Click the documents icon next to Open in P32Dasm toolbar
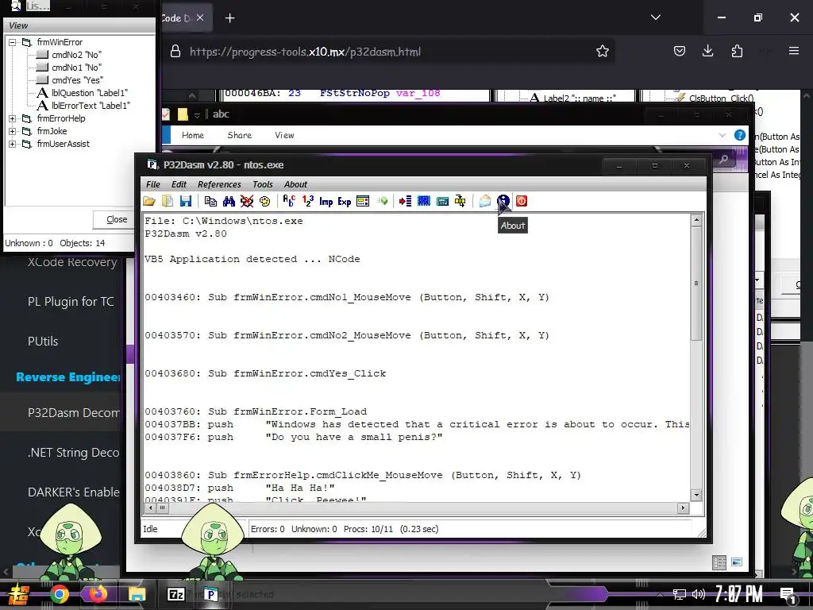The width and height of the screenshot is (813, 610). pyautogui.click(x=168, y=201)
